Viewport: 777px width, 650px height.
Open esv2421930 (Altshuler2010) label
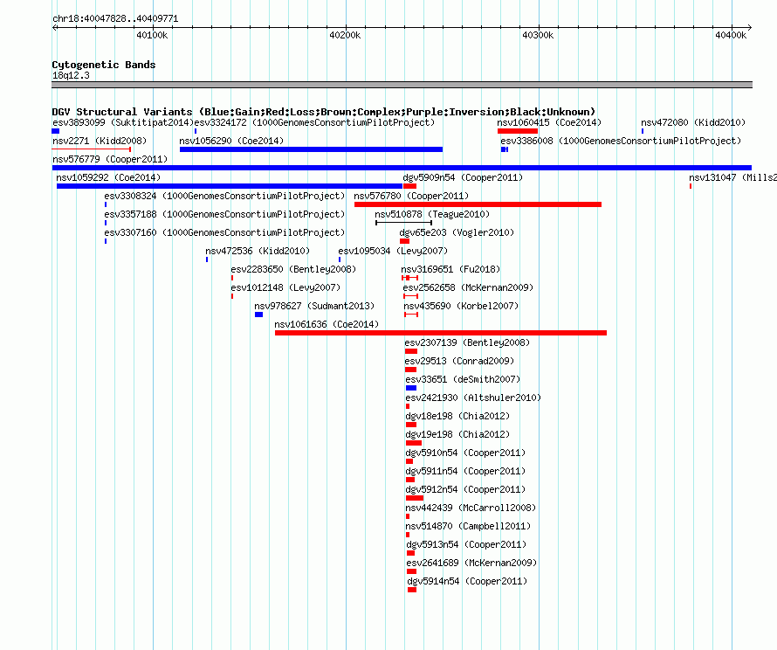[473, 398]
